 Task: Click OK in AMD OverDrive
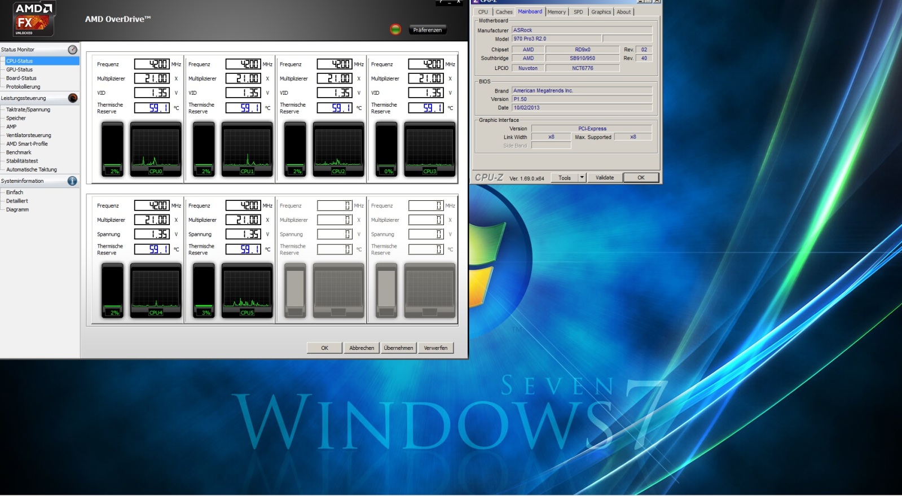coord(324,348)
